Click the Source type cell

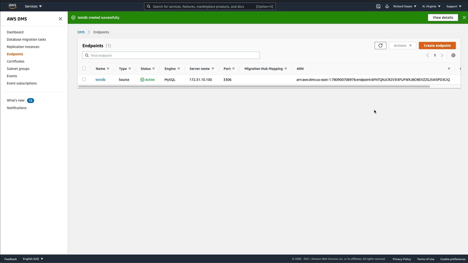[x=124, y=80]
